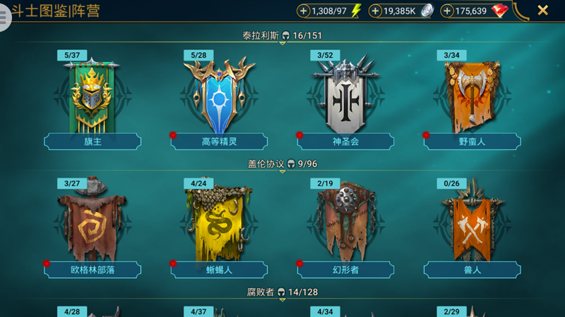Image resolution: width=565 pixels, height=317 pixels.
Task: Add silver with the plus beside 19,385K
Action: pos(375,11)
